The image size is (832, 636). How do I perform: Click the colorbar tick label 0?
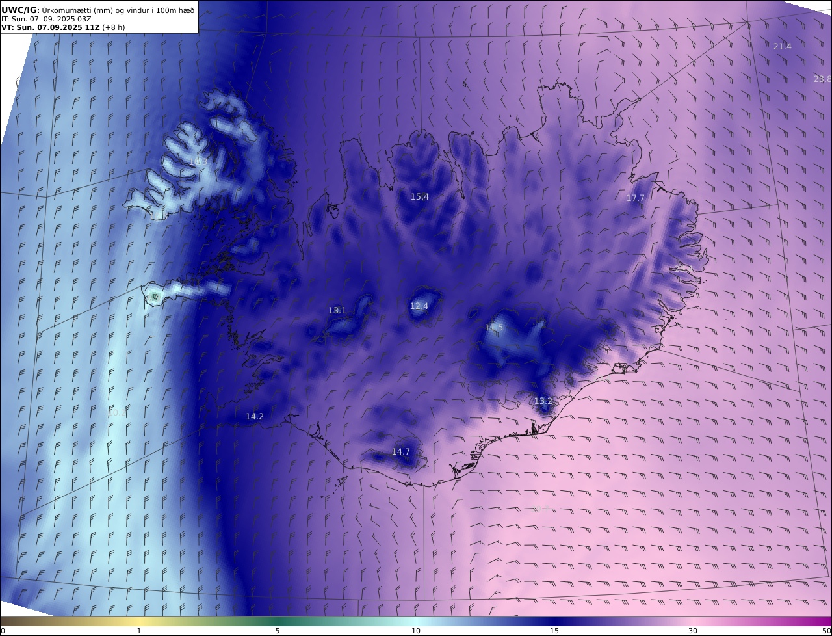[x=3, y=631]
